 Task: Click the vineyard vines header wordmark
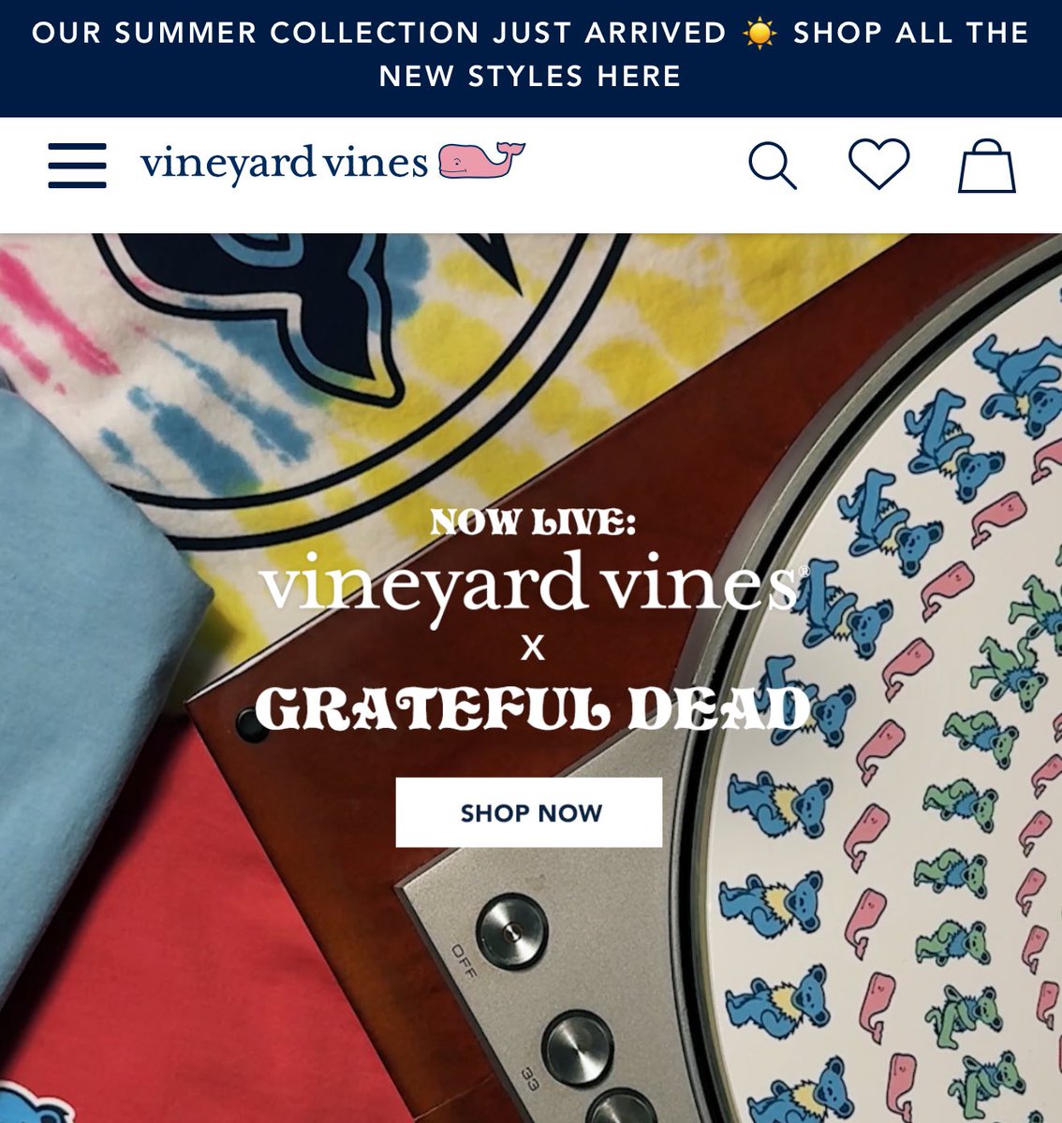coord(285,164)
